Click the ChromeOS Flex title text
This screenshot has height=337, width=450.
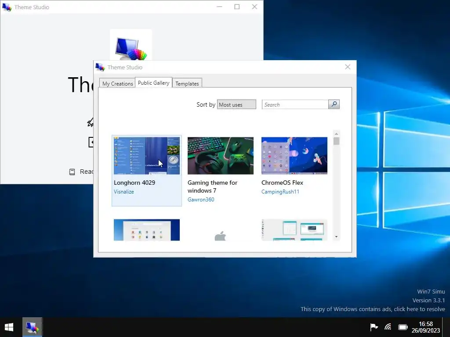coord(282,183)
